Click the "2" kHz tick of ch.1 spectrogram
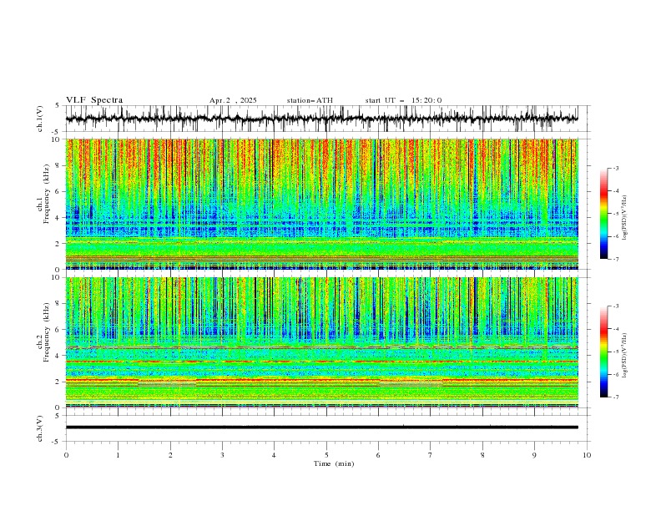The width and height of the screenshot is (661, 511). click(58, 244)
